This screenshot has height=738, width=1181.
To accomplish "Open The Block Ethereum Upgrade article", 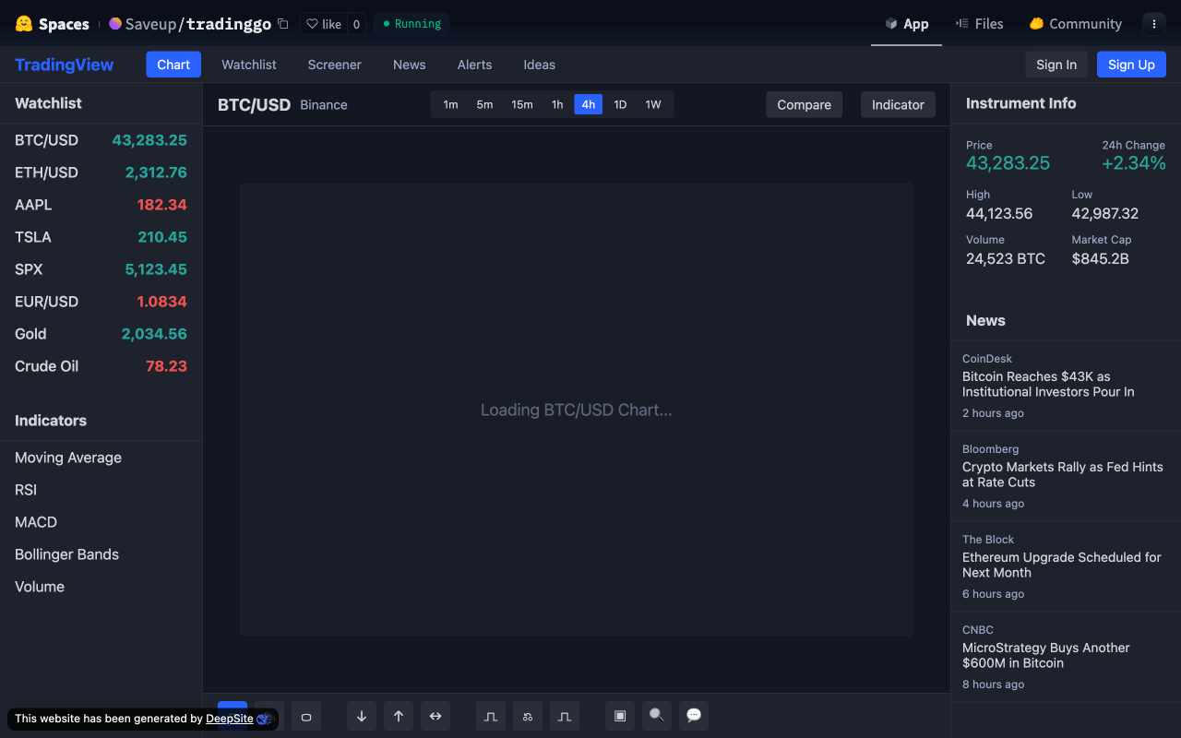I will coord(1066,566).
